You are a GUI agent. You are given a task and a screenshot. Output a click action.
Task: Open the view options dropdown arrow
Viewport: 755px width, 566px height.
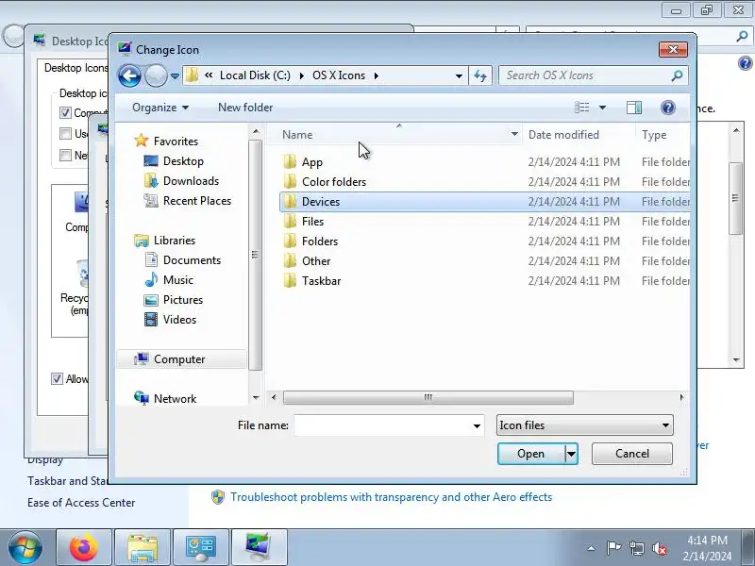coord(602,108)
